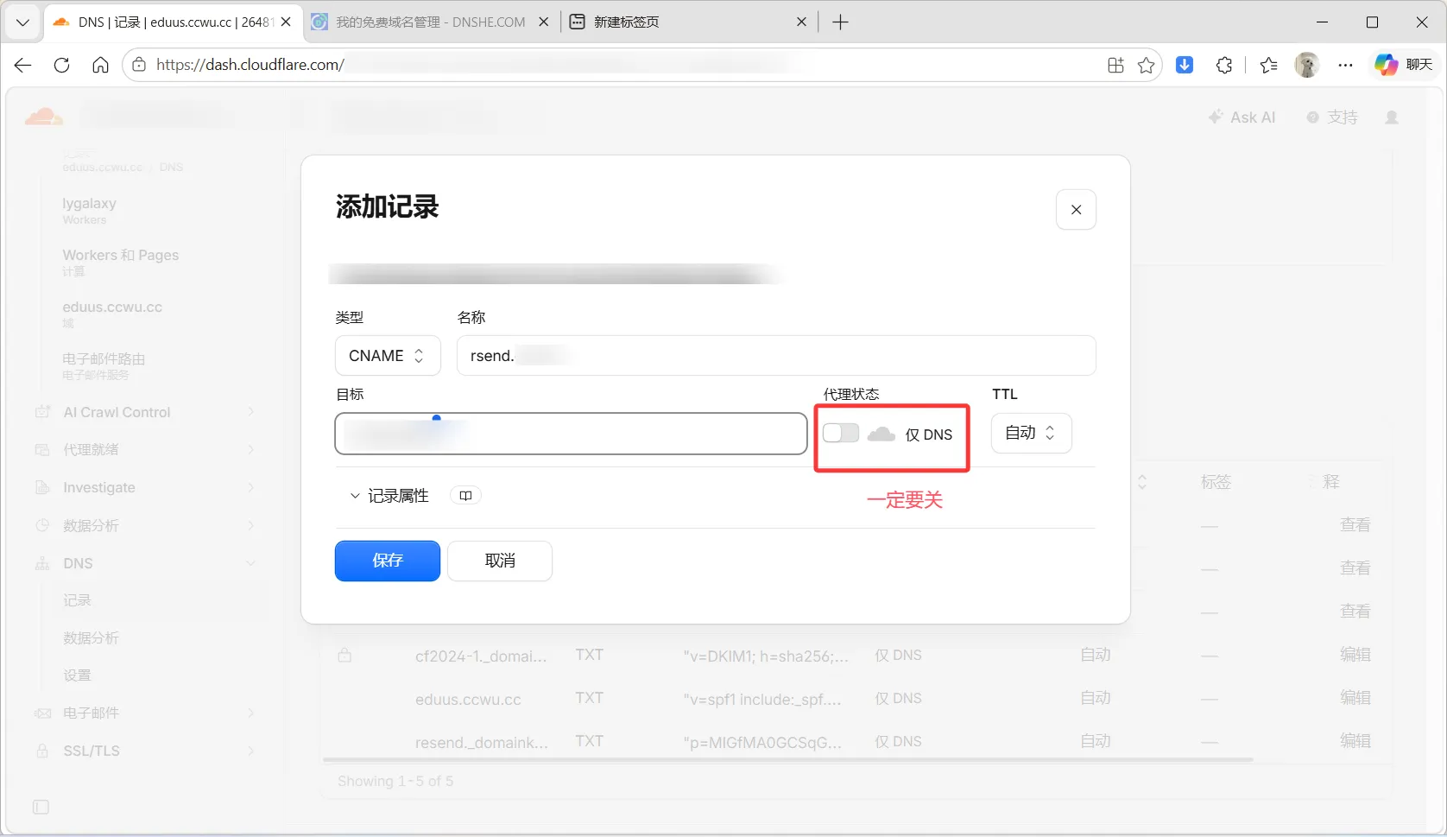Close the DNSHE.COM tab
Viewport: 1447px width, 837px height.
tap(544, 22)
